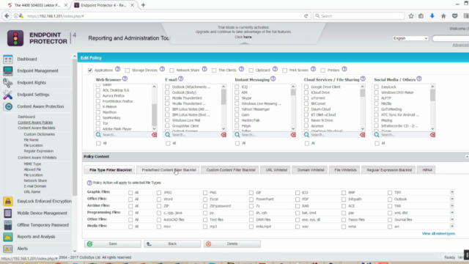
Task: Open Mobile Device Management icon
Action: coord(8,213)
